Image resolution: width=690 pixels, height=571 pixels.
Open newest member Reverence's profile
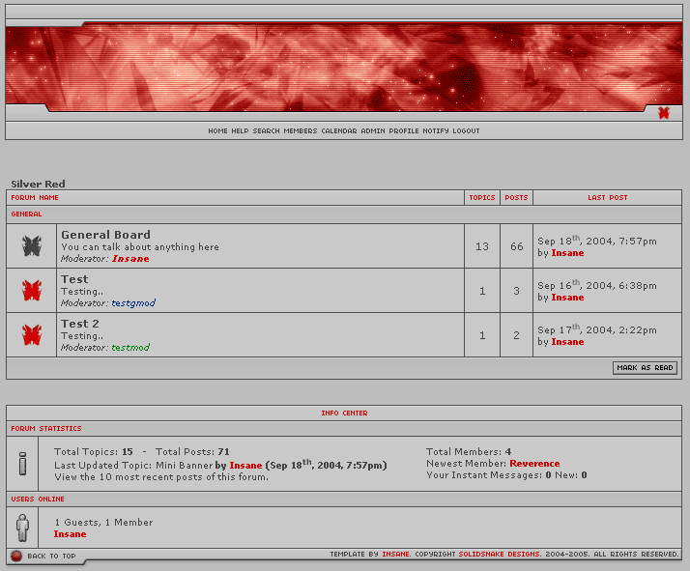click(x=534, y=464)
